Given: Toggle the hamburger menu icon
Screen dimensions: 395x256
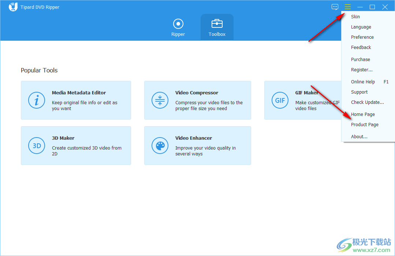Looking at the screenshot, I should click(347, 7).
